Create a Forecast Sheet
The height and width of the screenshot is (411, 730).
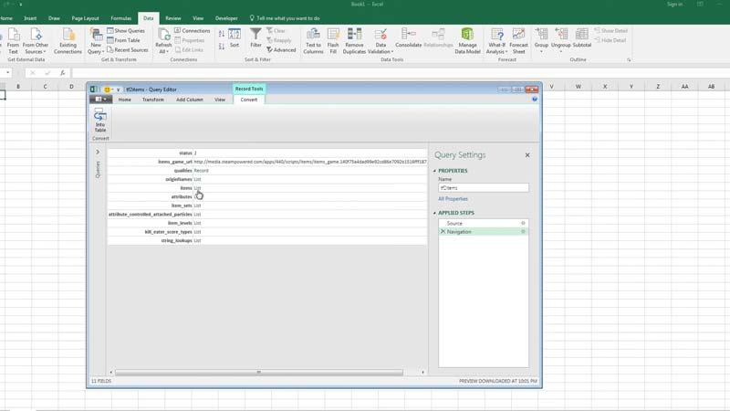[518, 41]
